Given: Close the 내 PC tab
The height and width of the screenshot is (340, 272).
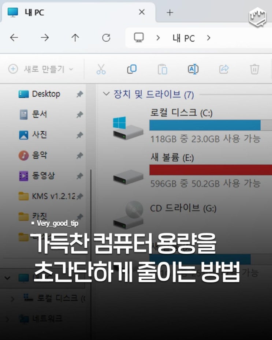Looking at the screenshot, I should 142,12.
